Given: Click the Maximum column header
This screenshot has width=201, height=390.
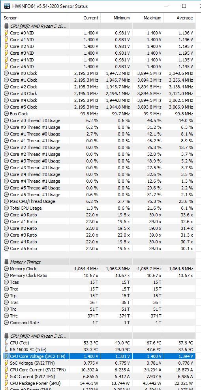Looking at the screenshot, I should click(148, 18).
